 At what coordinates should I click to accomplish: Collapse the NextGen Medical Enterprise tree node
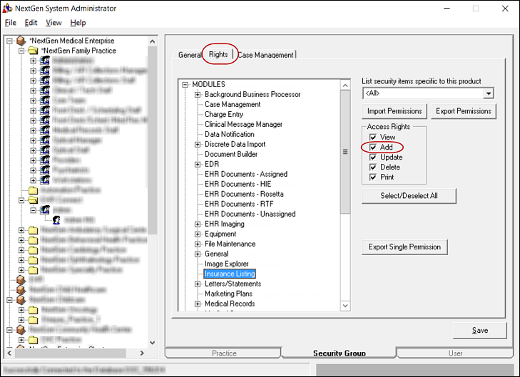coord(9,41)
